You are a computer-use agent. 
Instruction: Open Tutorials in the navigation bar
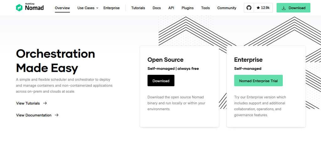[x=138, y=8]
